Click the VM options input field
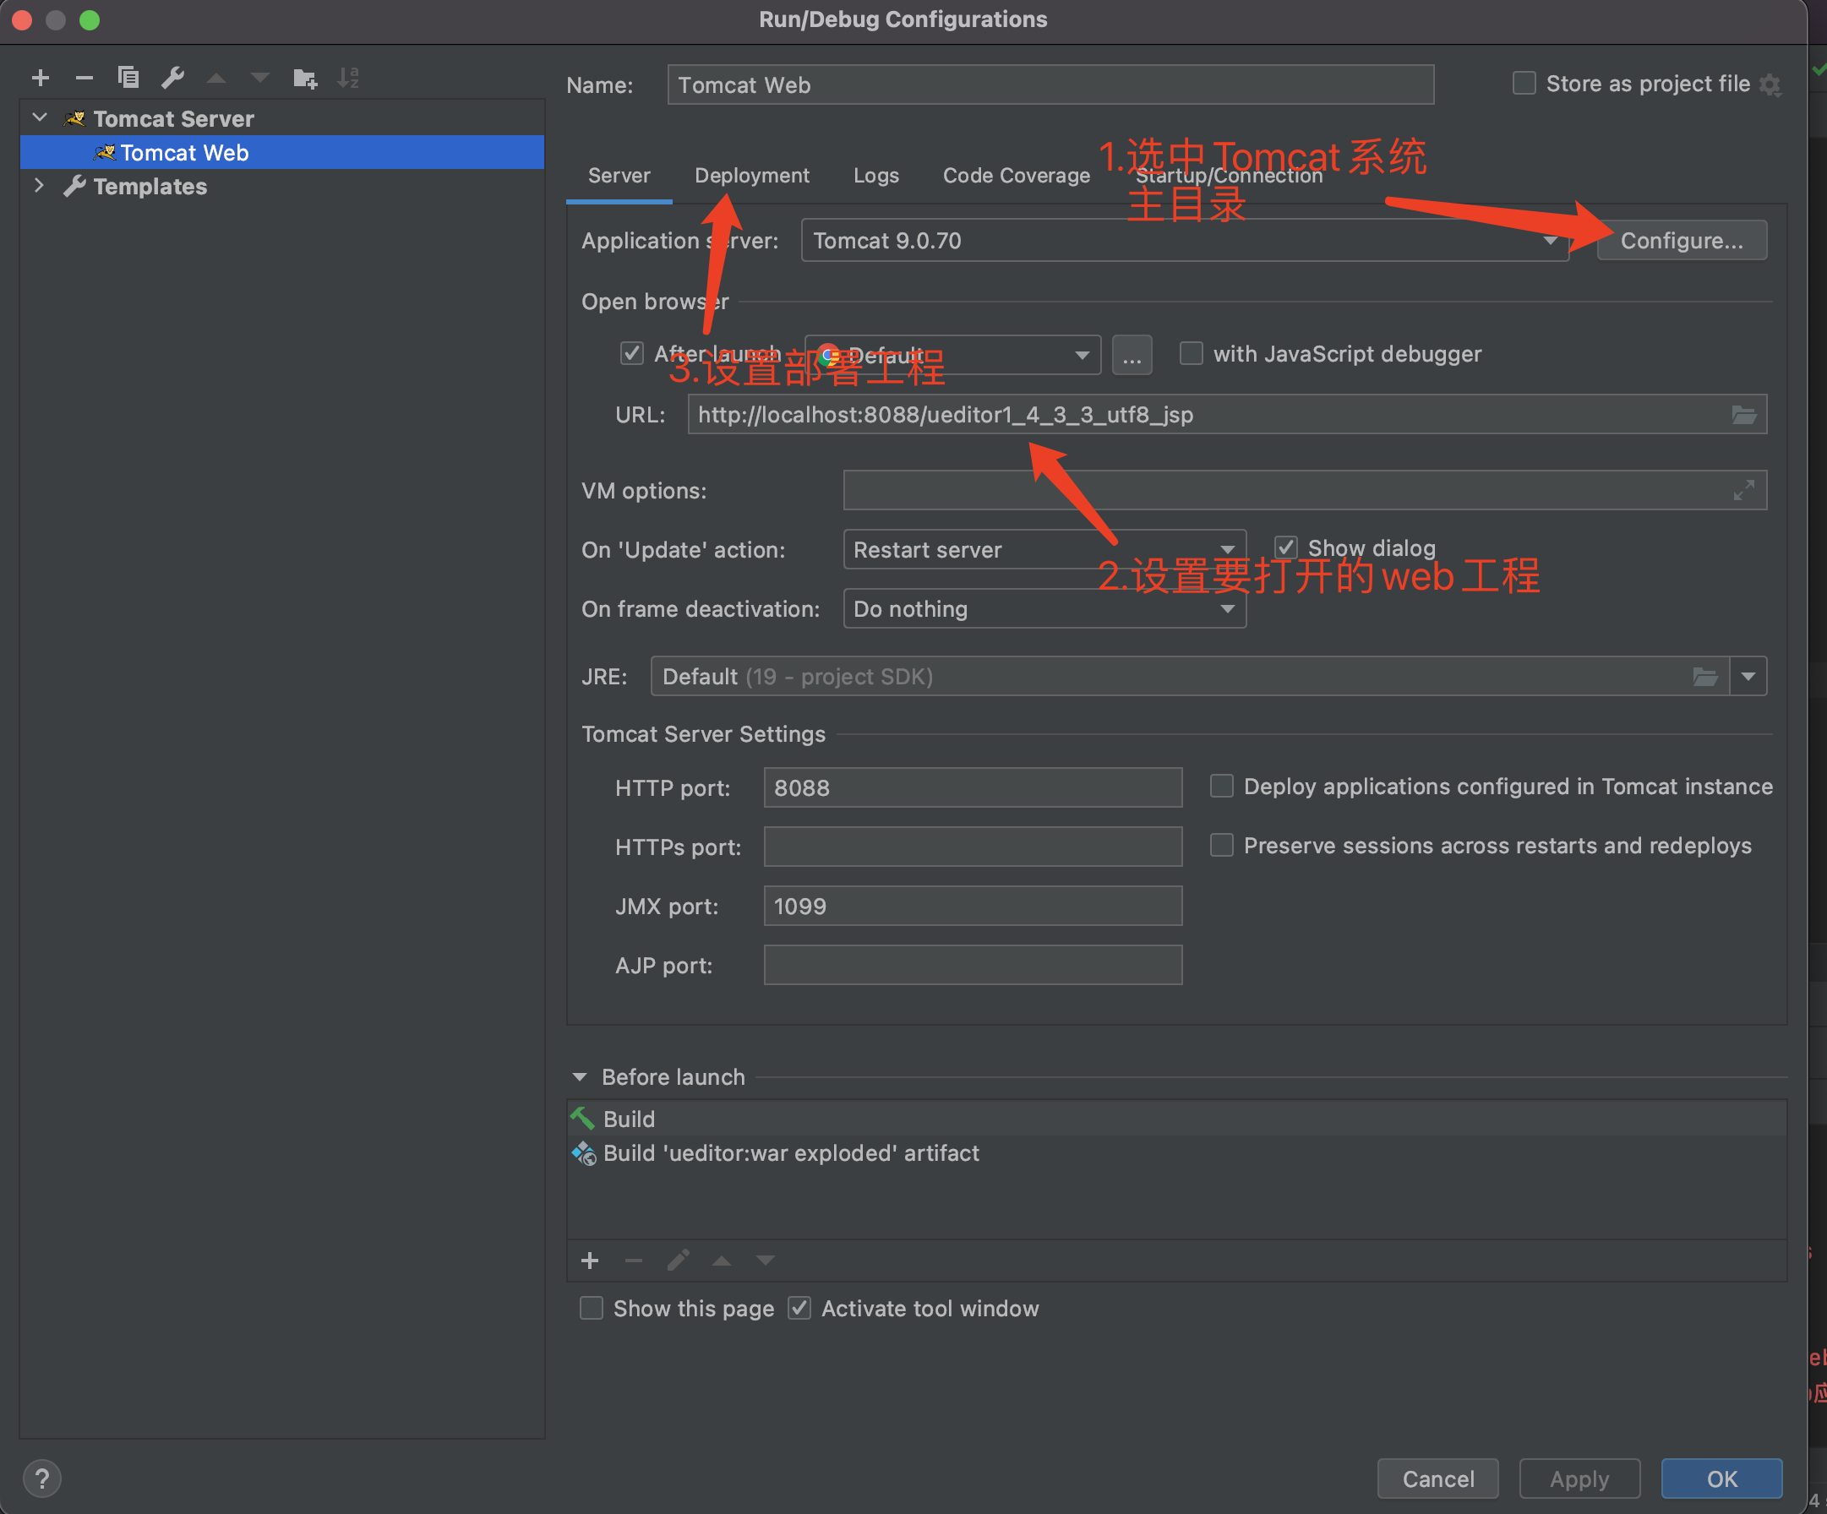This screenshot has height=1514, width=1827. (x=1304, y=491)
